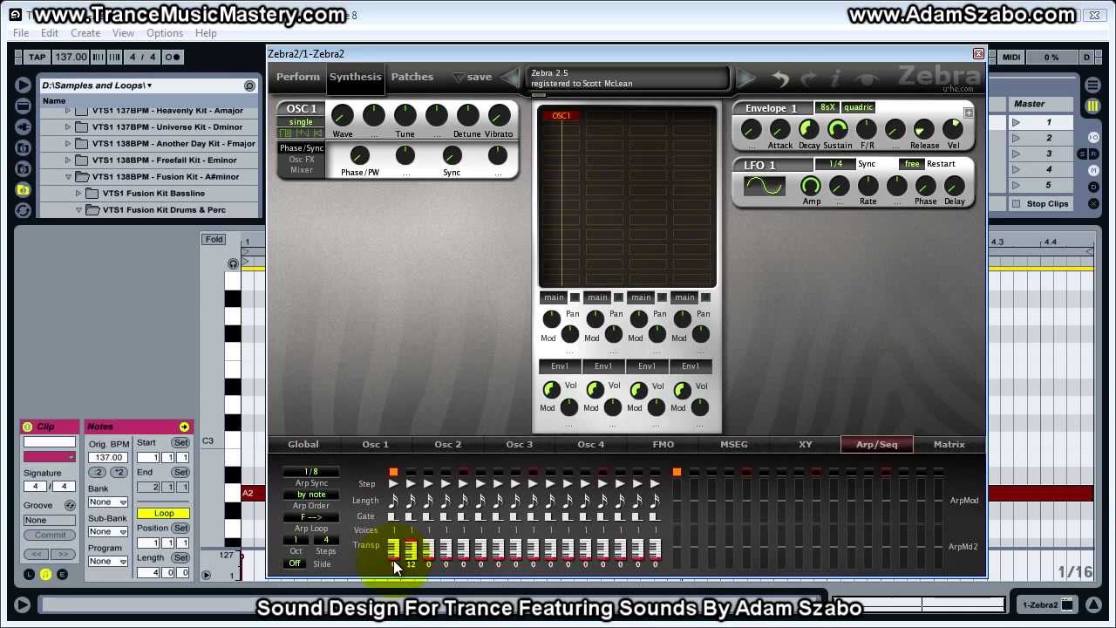This screenshot has height=628, width=1116.
Task: Show the clip Envelopes box E icon
Action: pyautogui.click(x=62, y=574)
